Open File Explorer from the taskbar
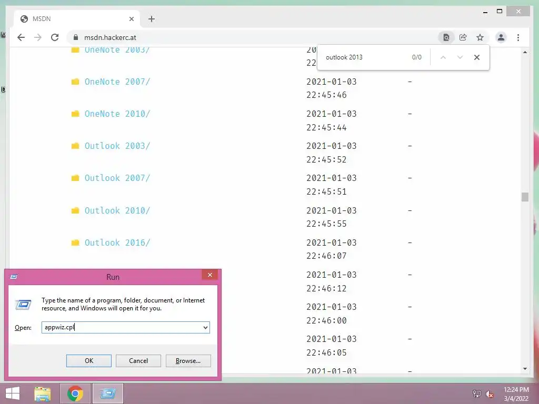This screenshot has height=404, width=539. click(x=43, y=393)
